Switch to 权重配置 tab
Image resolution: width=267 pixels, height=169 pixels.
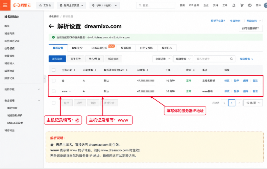[x=126, y=48]
